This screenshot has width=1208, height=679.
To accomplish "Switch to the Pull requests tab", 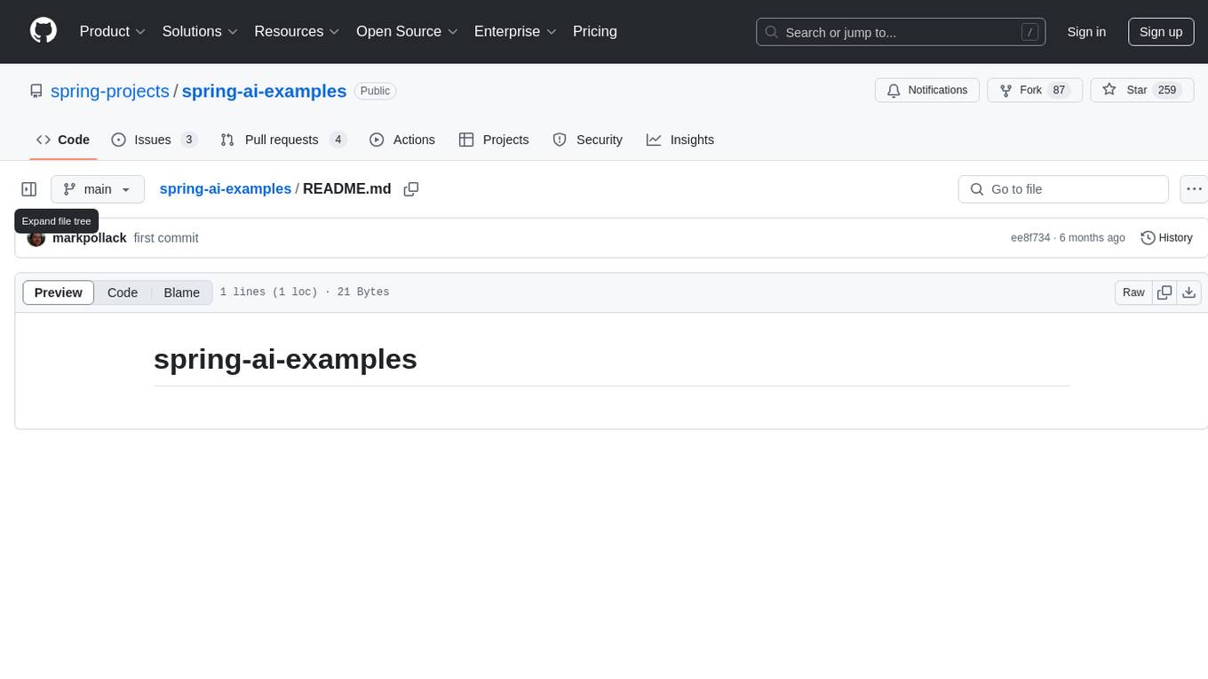I will (283, 140).
